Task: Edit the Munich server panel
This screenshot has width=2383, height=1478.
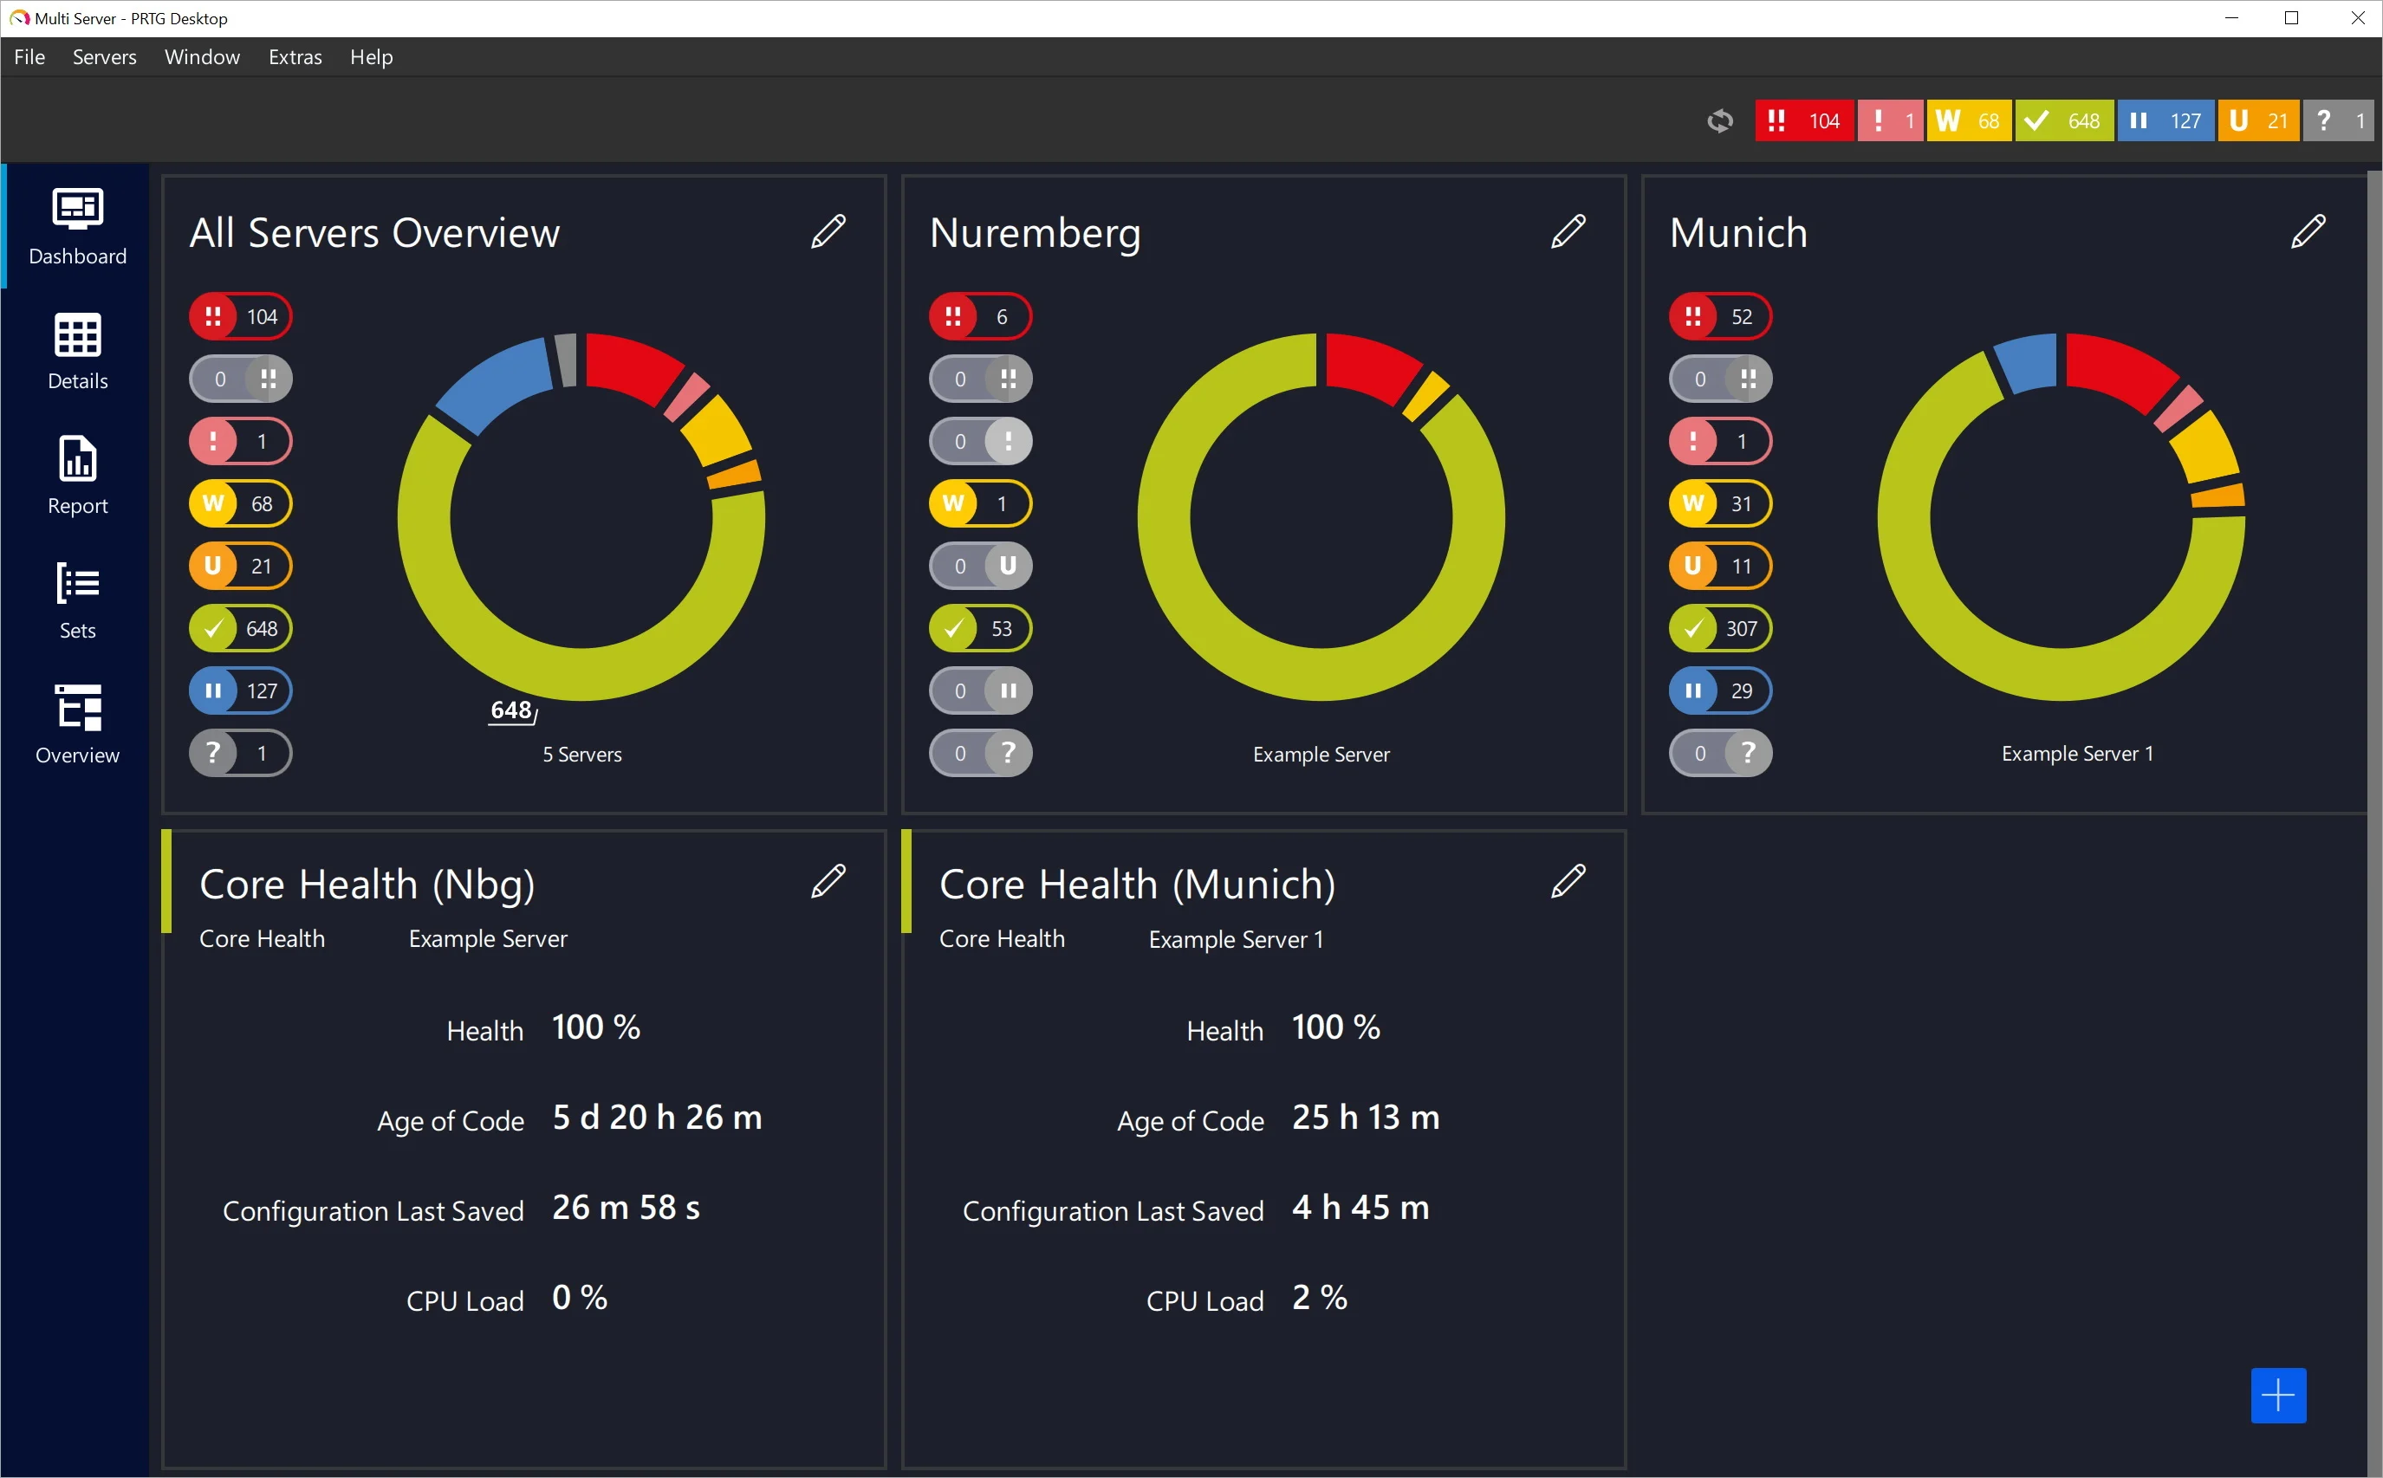Action: [2311, 231]
